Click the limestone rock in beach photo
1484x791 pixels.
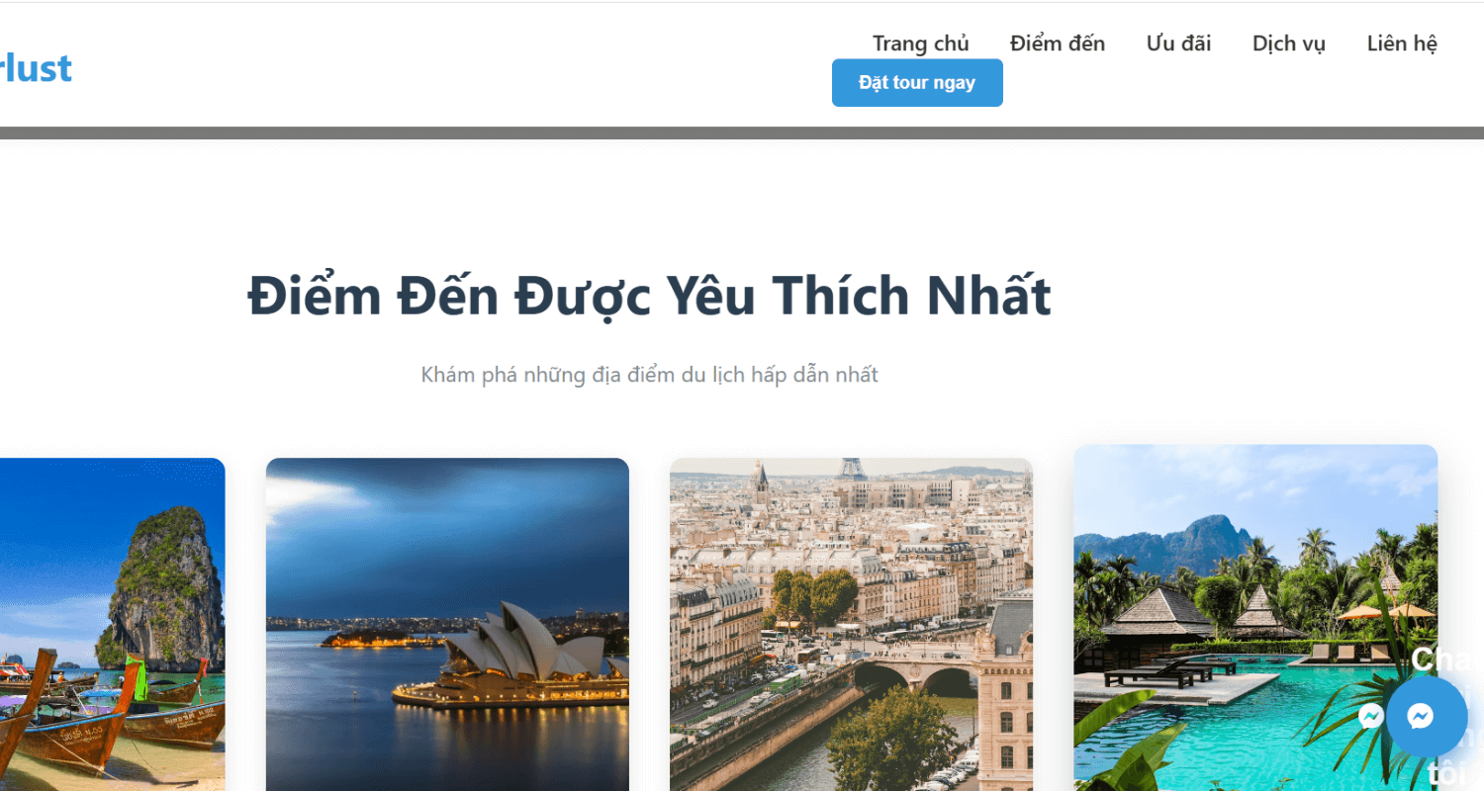pos(163,583)
